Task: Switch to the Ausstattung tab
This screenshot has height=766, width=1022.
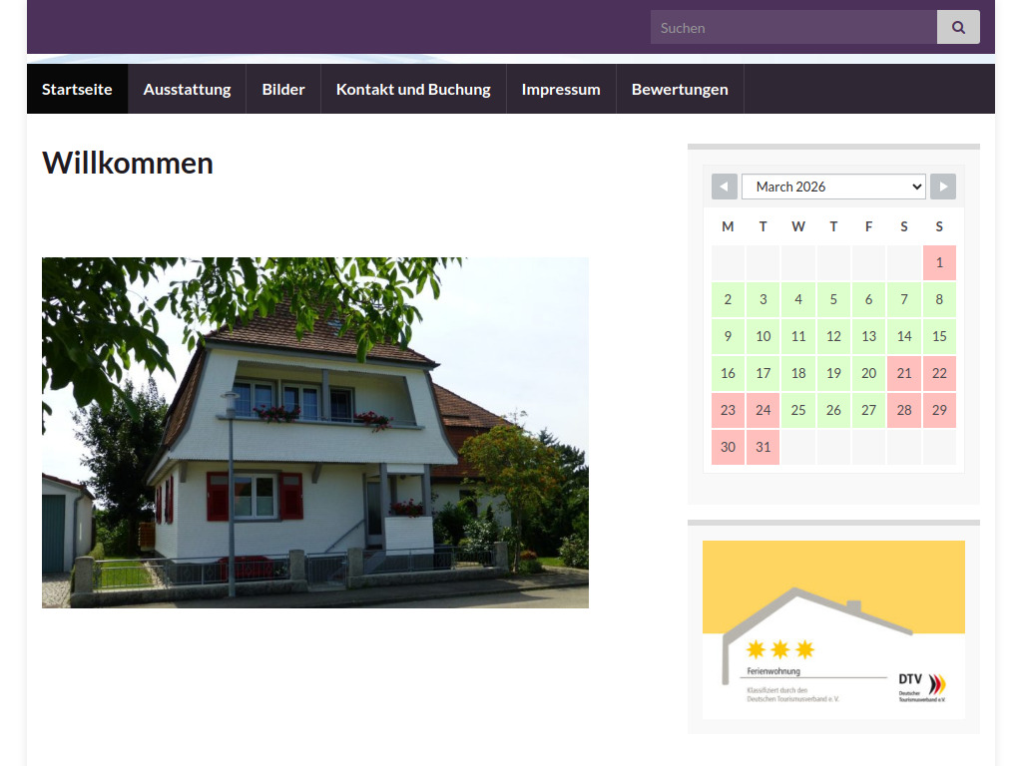Action: pos(187,88)
